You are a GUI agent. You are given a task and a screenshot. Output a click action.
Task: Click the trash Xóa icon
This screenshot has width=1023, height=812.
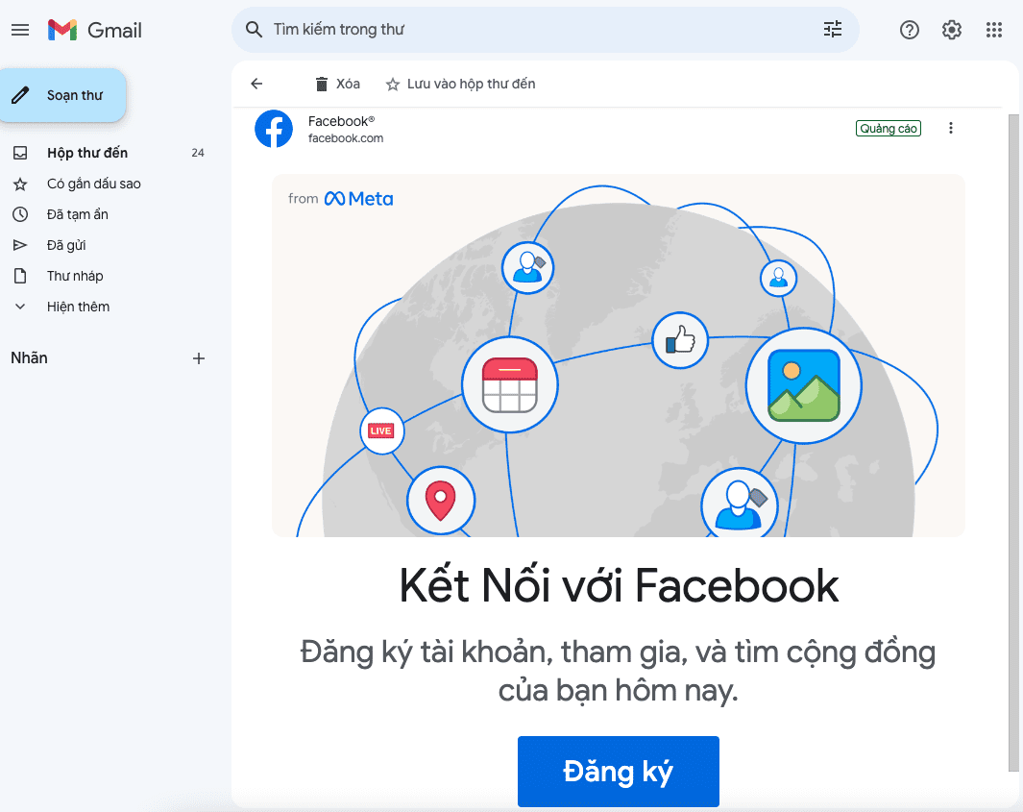click(322, 85)
